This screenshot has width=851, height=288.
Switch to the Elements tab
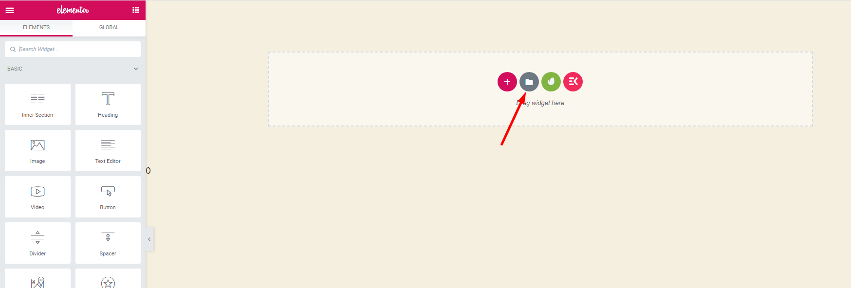pos(37,28)
